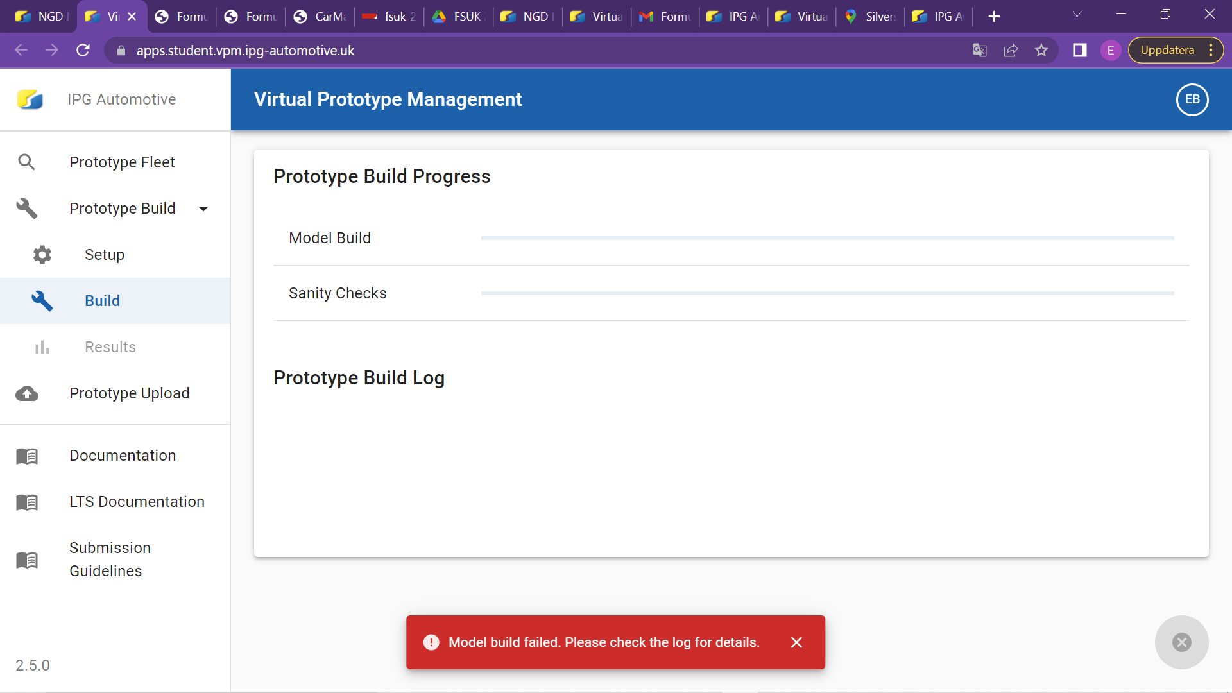Switch to the Silvers maps tab

coord(871,17)
